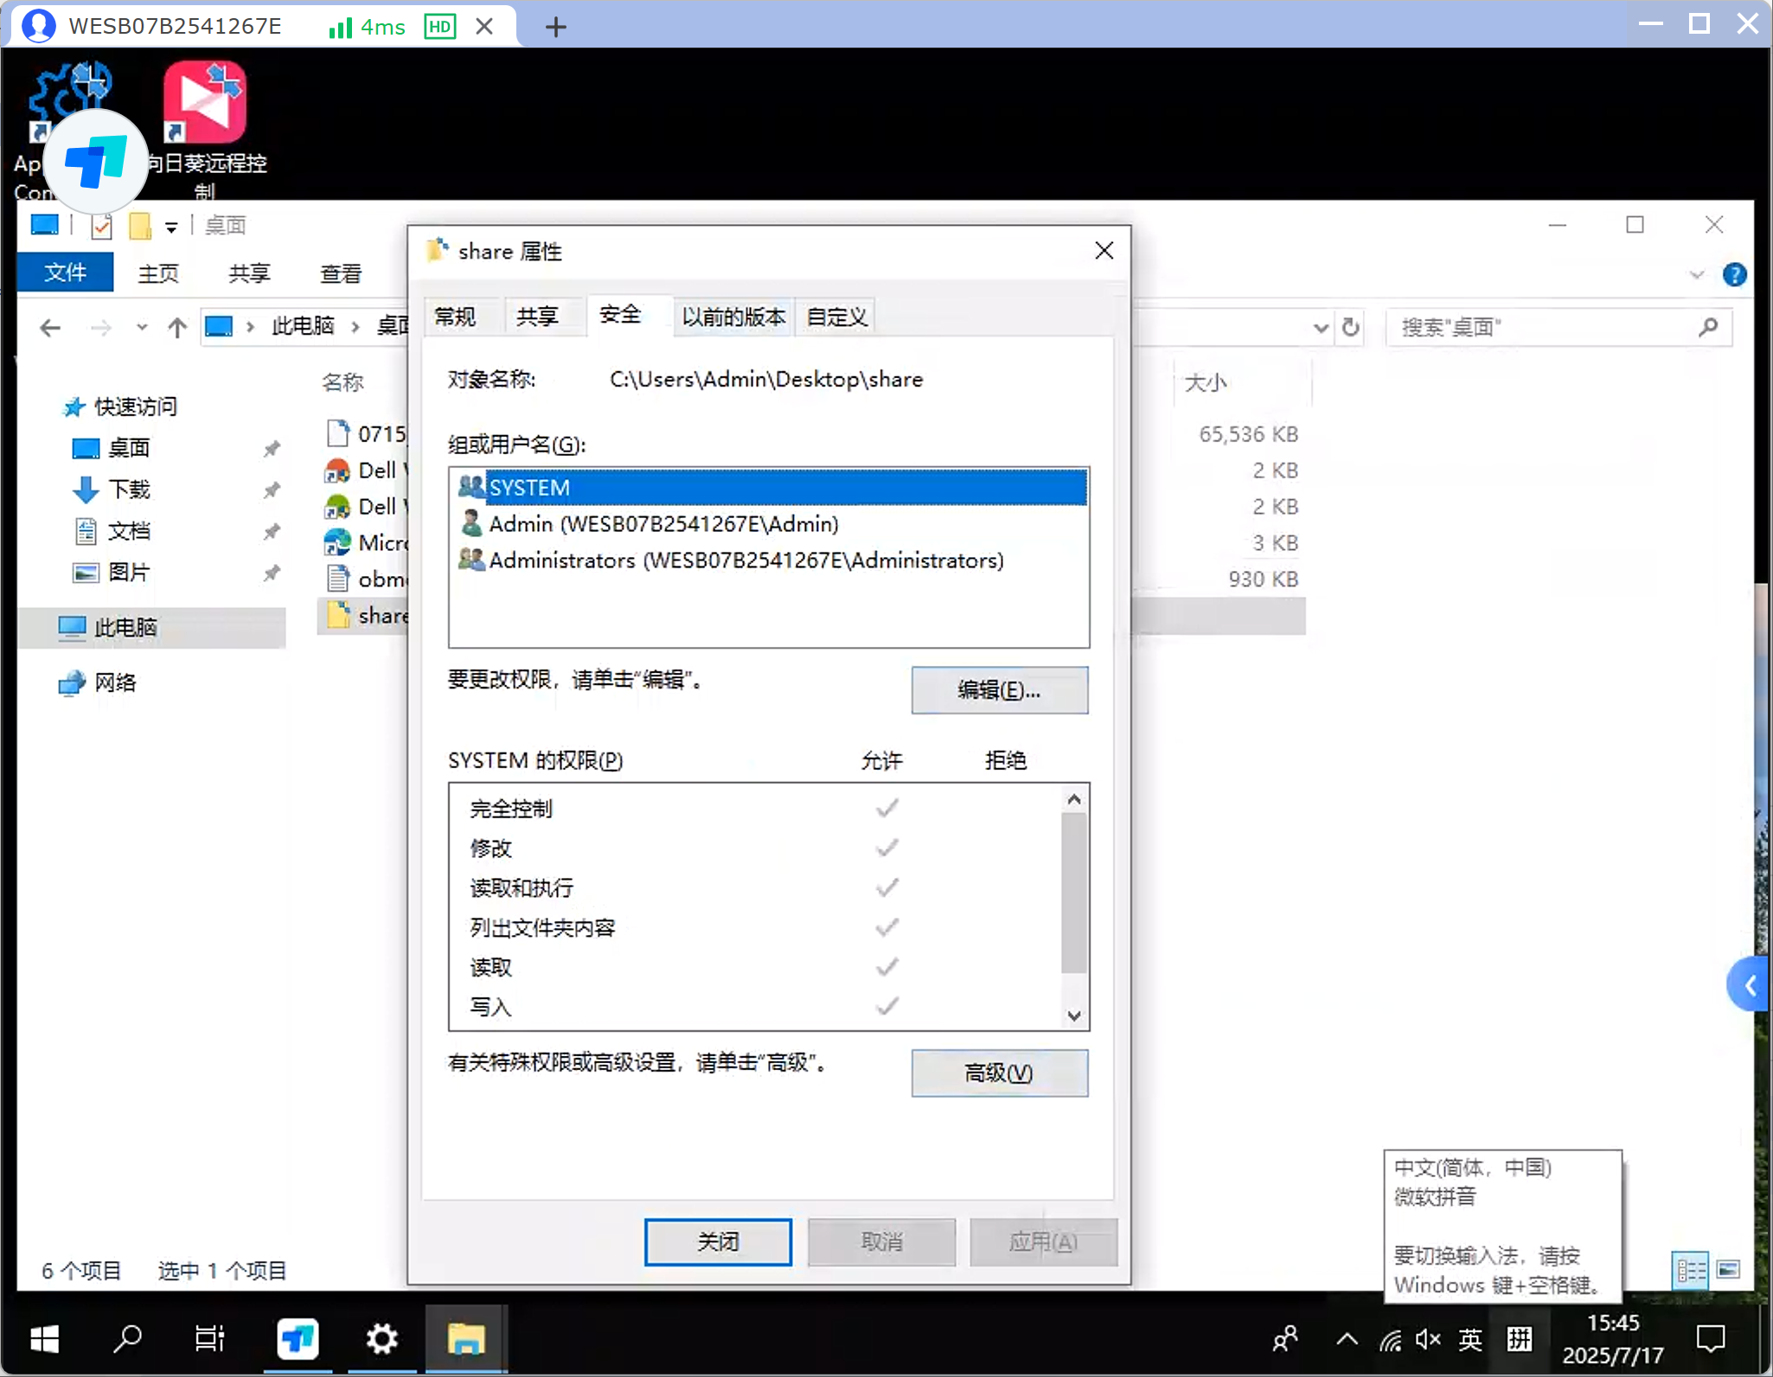Click the muted volume tray icon

click(1428, 1340)
